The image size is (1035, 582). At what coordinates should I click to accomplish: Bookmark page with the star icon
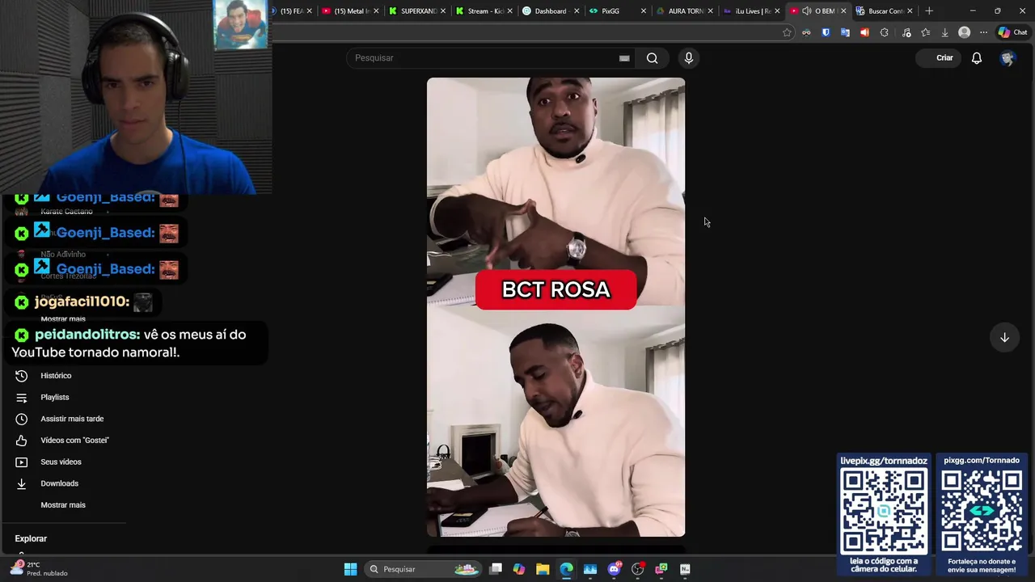click(787, 32)
